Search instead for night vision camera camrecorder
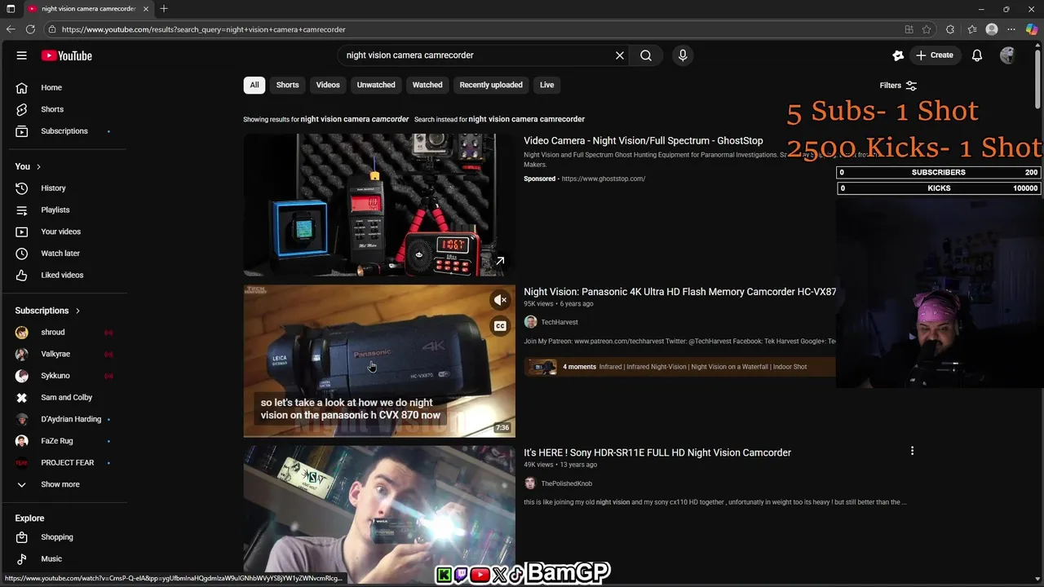Screen dimensions: 1044x587 [526, 119]
